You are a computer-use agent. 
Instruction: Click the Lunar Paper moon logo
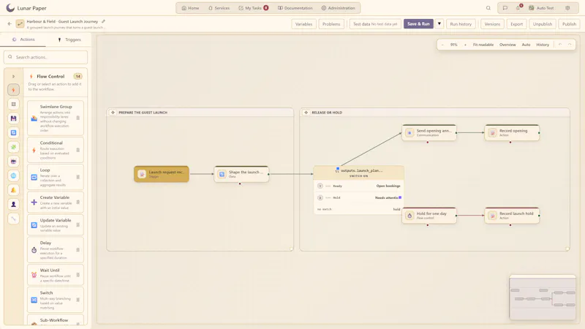click(x=10, y=8)
